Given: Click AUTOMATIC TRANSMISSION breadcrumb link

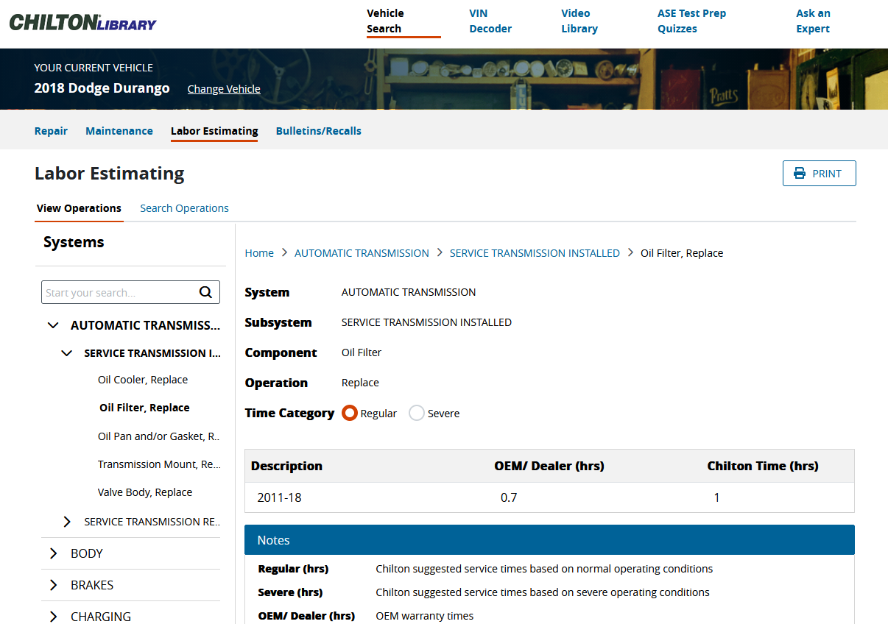Looking at the screenshot, I should click(362, 253).
